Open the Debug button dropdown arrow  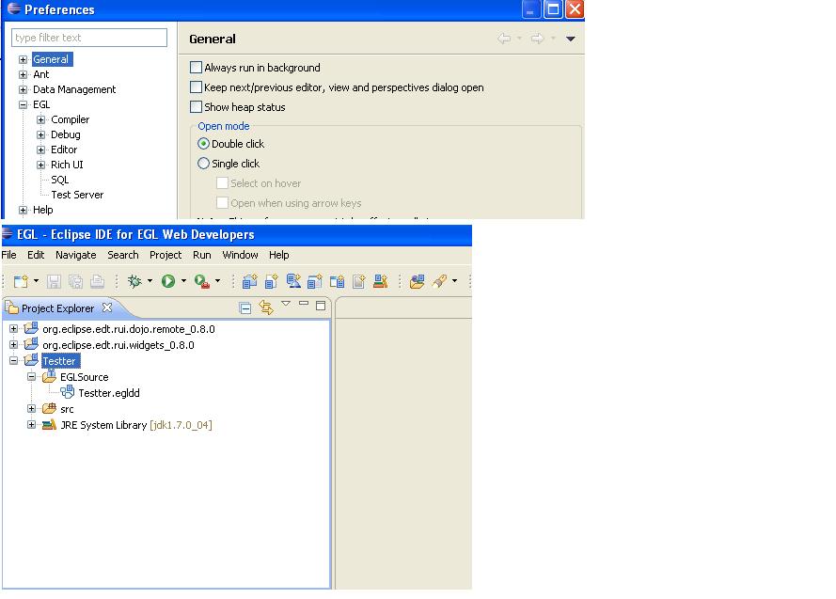150,280
